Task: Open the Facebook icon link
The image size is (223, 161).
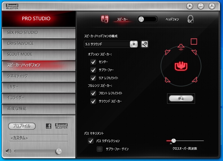Action: pyautogui.click(x=49, y=126)
